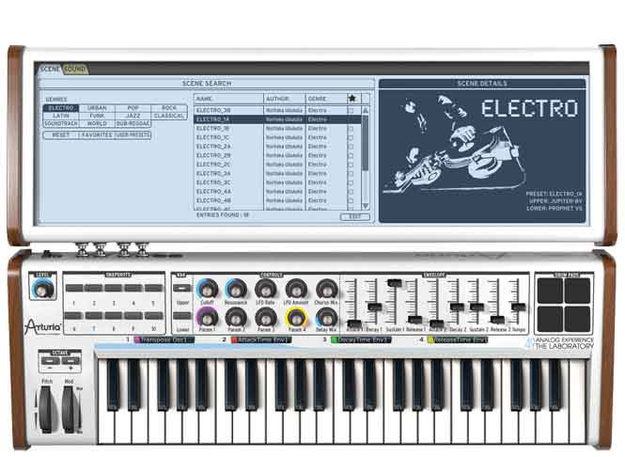Toggle the Upper keyboard part button
Viewport: 625px width, 457px height.
coord(182,288)
